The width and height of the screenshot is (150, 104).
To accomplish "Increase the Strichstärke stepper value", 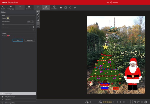I will [x=33, y=21].
